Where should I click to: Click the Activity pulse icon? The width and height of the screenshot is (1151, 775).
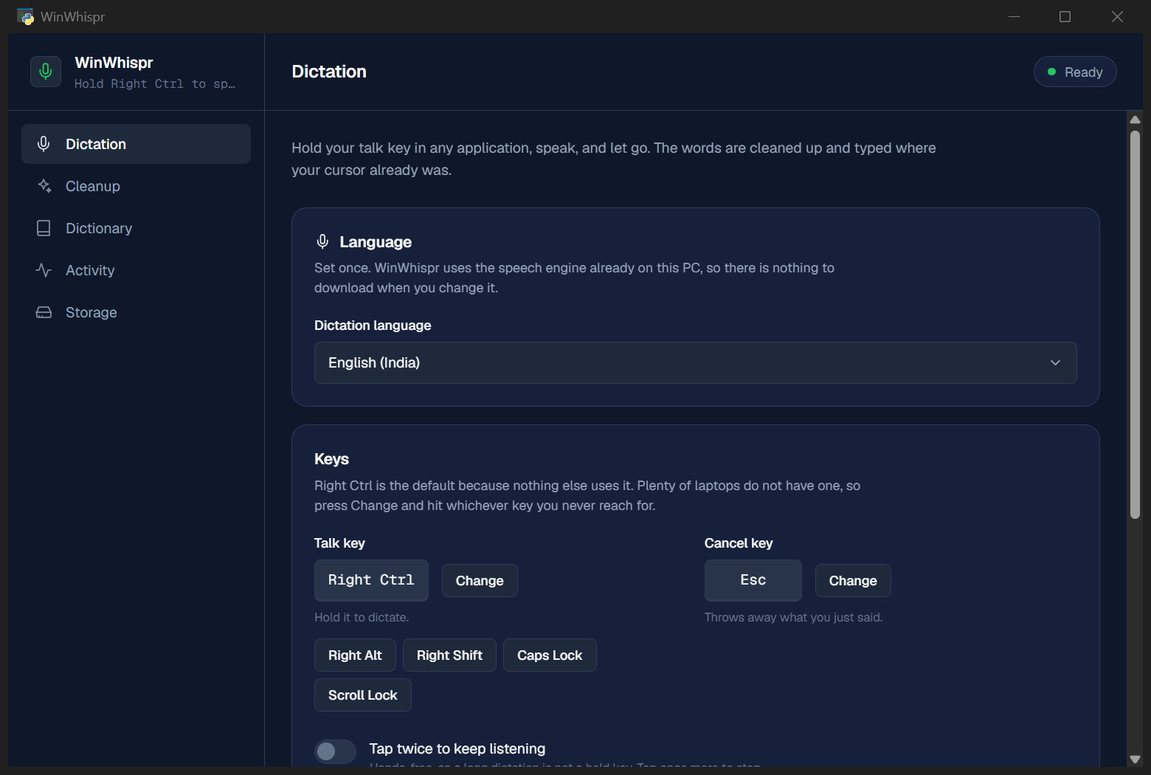tap(44, 270)
